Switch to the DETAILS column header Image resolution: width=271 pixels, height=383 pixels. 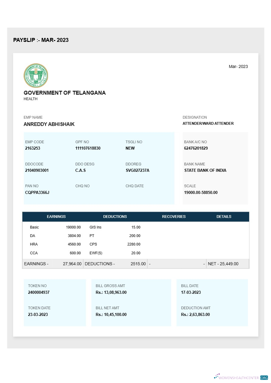click(224, 217)
